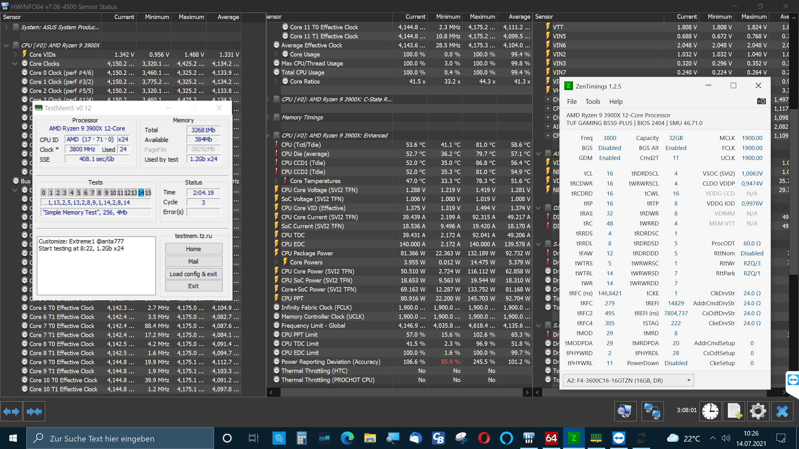Click the right panel vertical scrollbar up arrow
Image resolution: width=799 pixels, height=449 pixels.
(794, 18)
